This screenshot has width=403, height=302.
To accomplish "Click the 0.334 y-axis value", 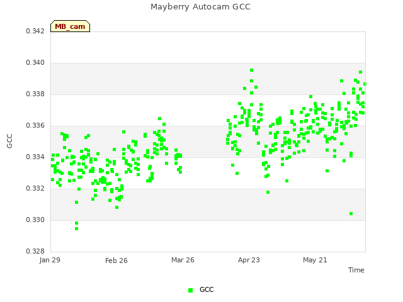I will pyautogui.click(x=35, y=157).
